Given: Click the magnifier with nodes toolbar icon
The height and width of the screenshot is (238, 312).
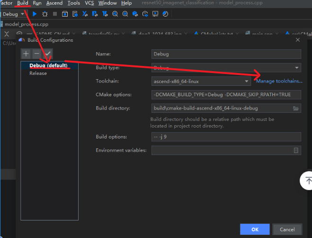Looking at the screenshot, I should pyautogui.click(x=115, y=14).
